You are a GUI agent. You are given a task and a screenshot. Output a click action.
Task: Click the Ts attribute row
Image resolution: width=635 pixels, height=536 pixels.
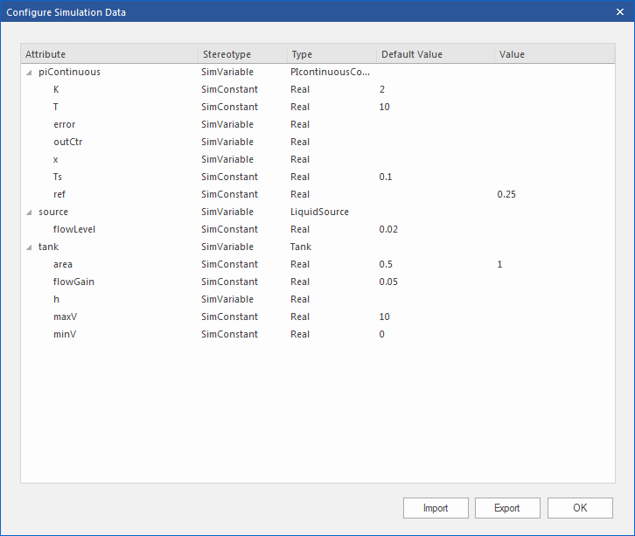[x=59, y=177]
